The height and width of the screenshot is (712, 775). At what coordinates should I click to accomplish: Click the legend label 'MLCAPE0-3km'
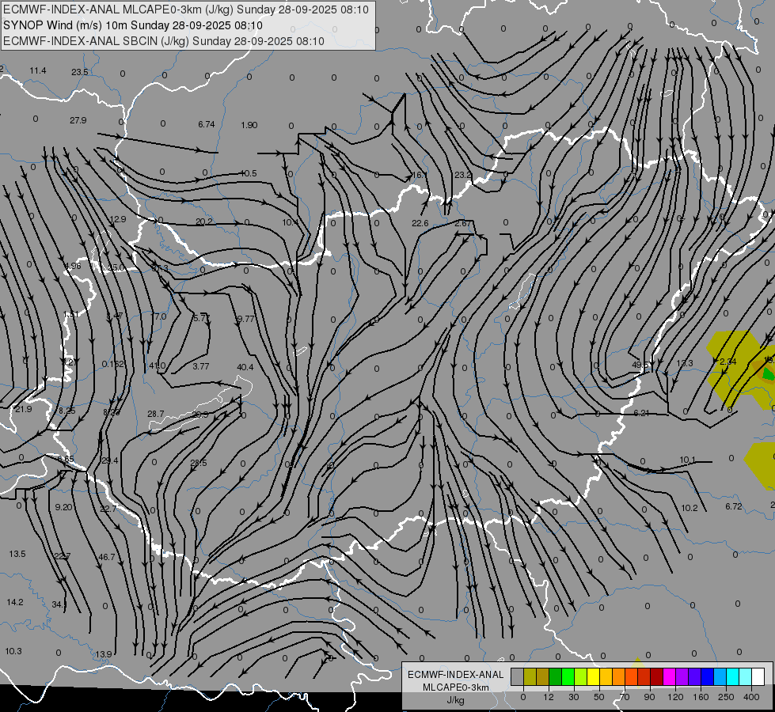456,687
